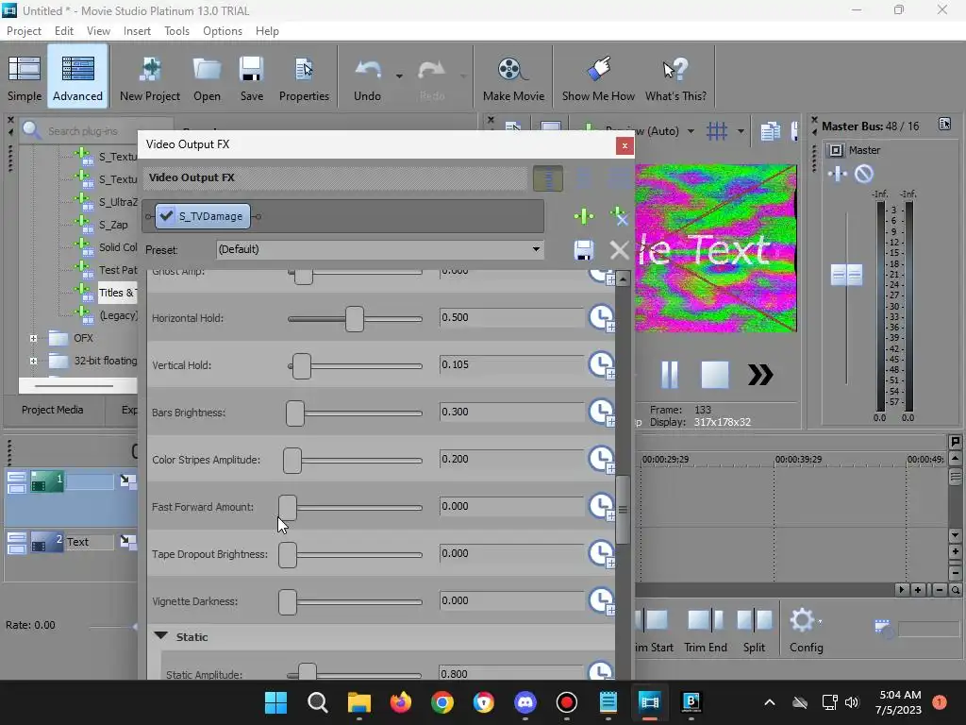
Task: Mute the Master bus output
Action: [x=864, y=174]
